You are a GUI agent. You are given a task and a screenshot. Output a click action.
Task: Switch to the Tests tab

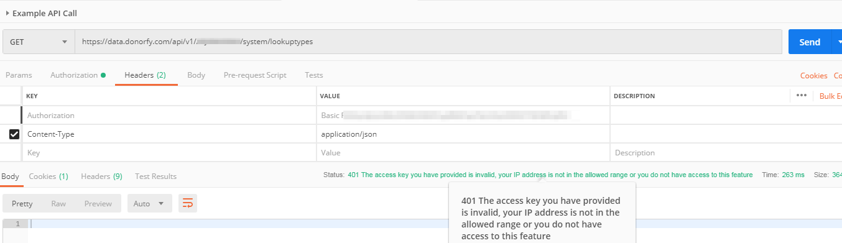(x=314, y=75)
